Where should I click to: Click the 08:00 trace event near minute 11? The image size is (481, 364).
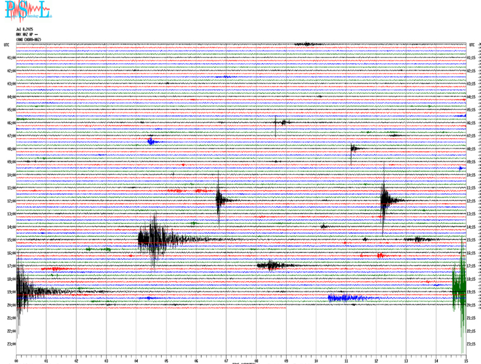(x=353, y=148)
